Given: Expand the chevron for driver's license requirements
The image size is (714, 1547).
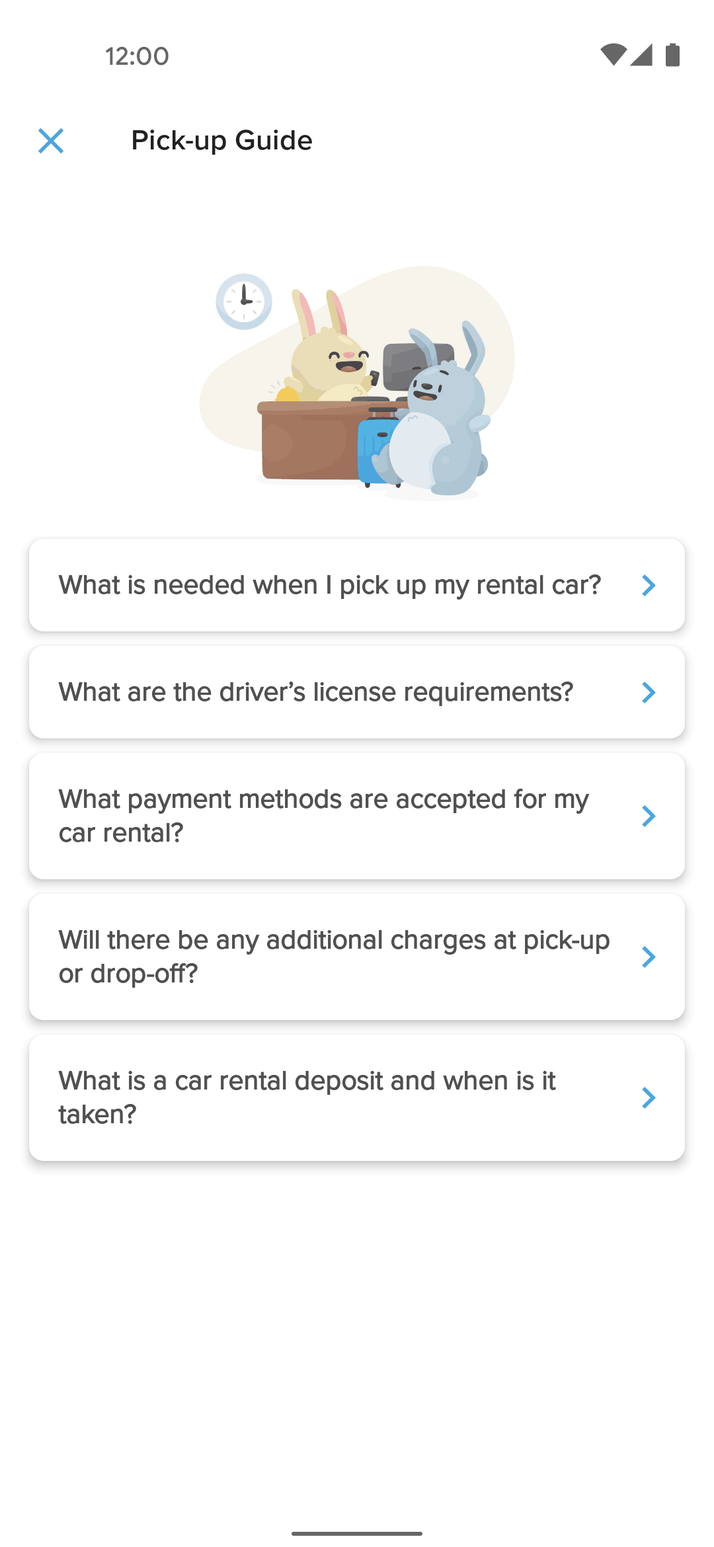Looking at the screenshot, I should point(649,692).
